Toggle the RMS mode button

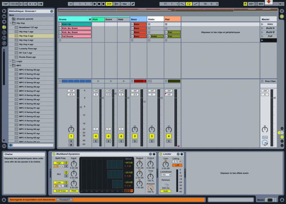[74, 191]
